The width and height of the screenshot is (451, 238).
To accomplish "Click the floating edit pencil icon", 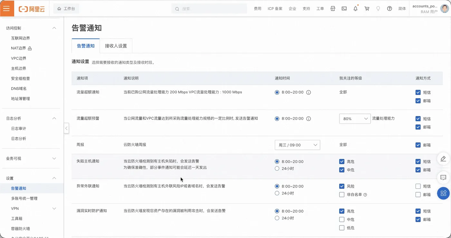I will tap(443, 159).
